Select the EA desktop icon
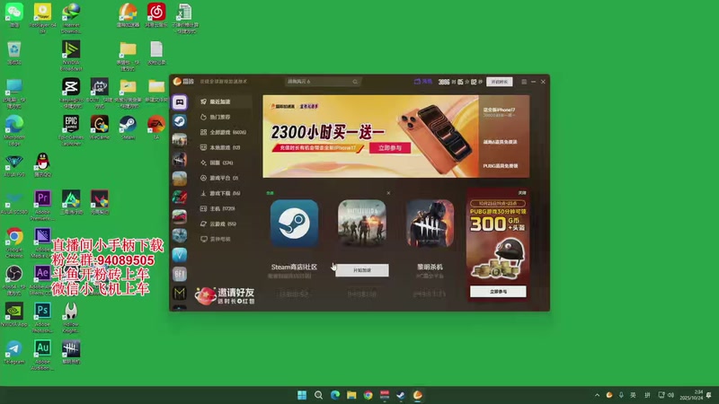The image size is (719, 404). coord(155,127)
